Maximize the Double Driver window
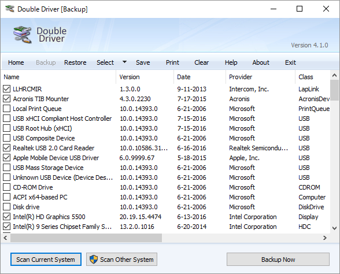340x274 pixels. [x=300, y=9]
